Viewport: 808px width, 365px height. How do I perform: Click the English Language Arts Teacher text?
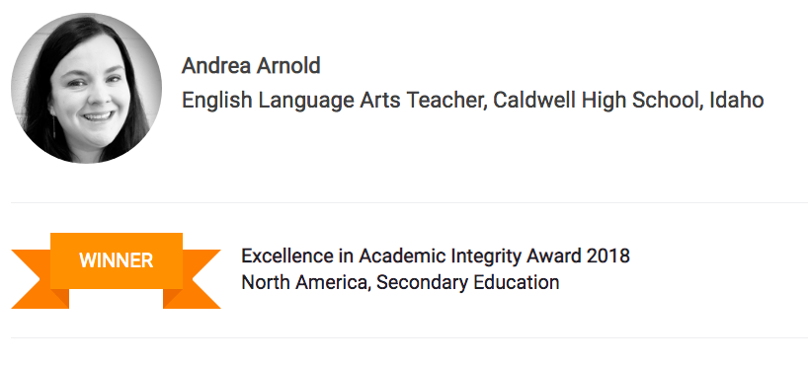[x=334, y=100]
